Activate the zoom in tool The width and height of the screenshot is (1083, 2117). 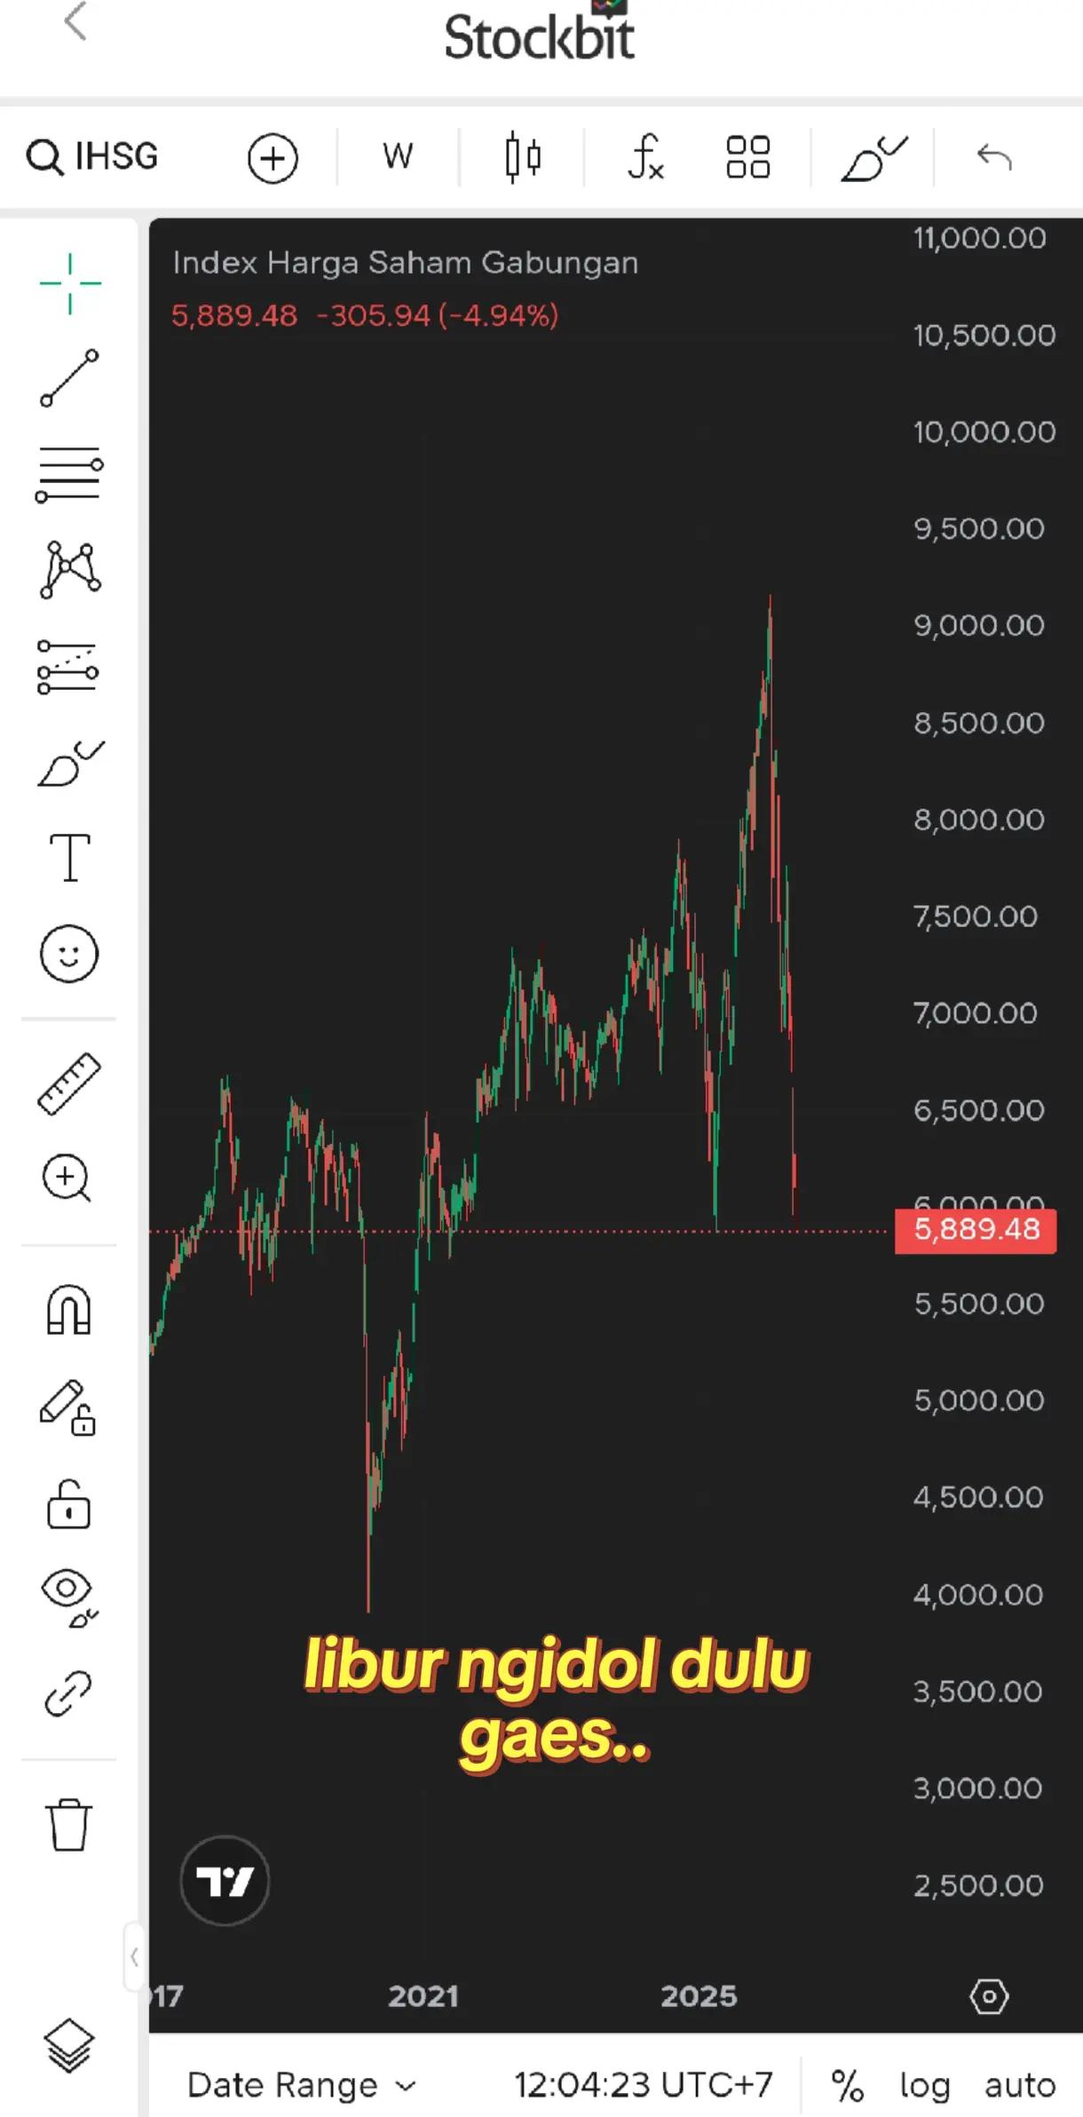tap(67, 1178)
